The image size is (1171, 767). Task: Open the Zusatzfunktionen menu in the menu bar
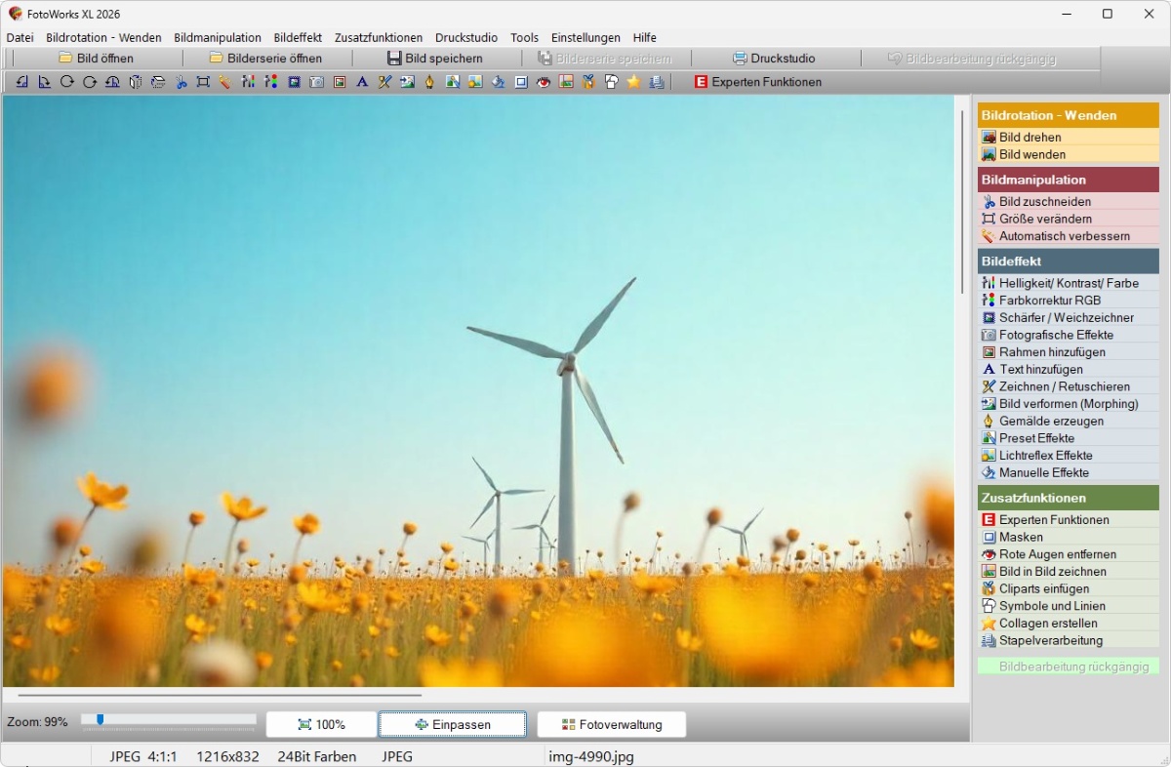(x=379, y=37)
